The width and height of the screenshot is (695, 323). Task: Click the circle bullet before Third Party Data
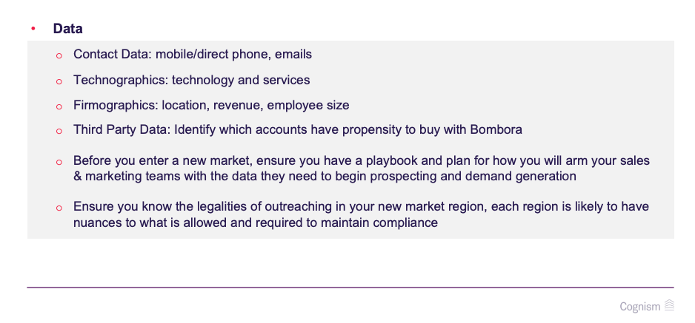tap(59, 132)
